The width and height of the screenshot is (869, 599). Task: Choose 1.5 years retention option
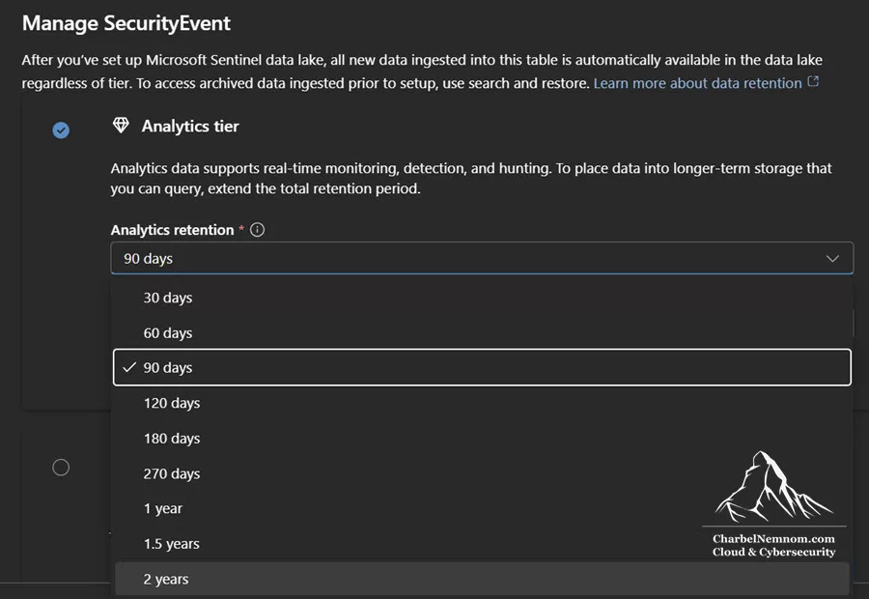482,544
